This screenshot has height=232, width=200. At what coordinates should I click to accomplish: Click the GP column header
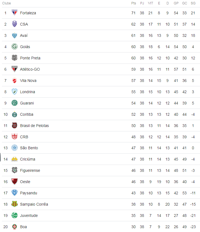176,3
